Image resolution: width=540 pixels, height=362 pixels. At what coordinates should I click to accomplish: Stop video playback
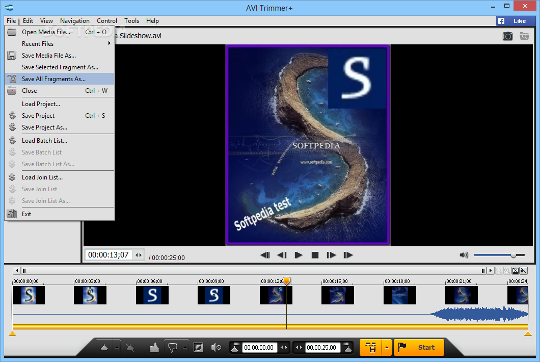tap(315, 255)
